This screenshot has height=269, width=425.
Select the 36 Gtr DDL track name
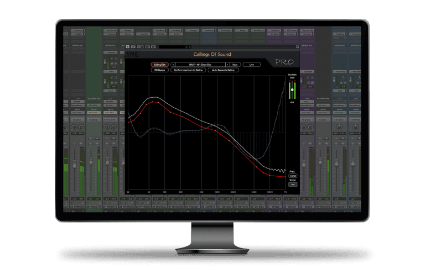pos(257,207)
